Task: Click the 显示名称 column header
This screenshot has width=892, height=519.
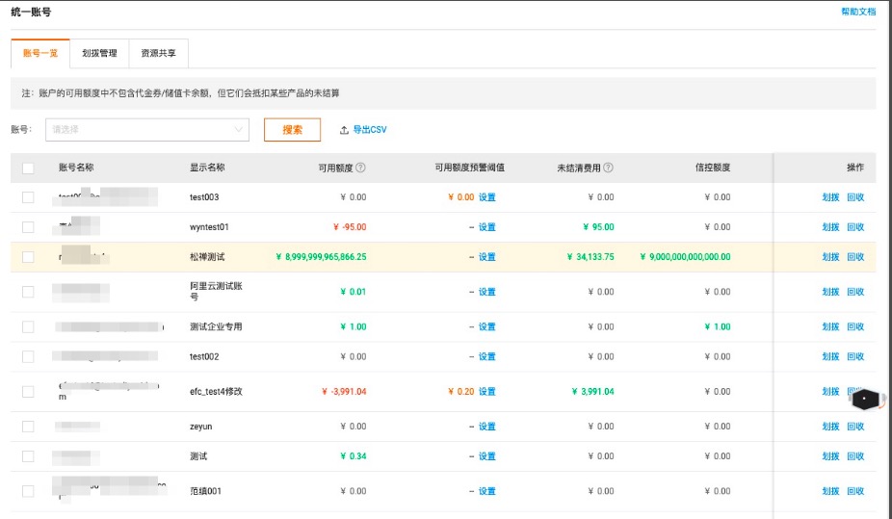Action: (x=207, y=168)
